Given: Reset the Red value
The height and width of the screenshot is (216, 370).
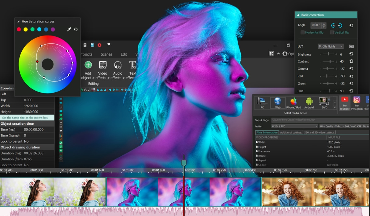Looking at the screenshot, I should pos(351,76).
